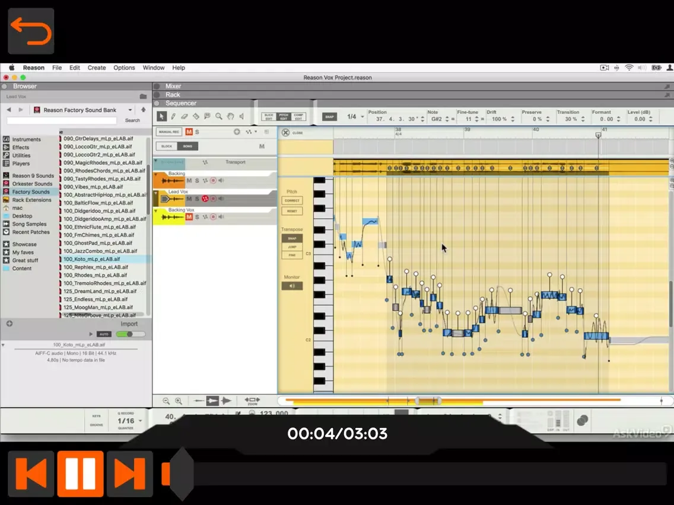This screenshot has width=674, height=505.
Task: Switch to Comp Edit mode
Action: click(x=298, y=117)
